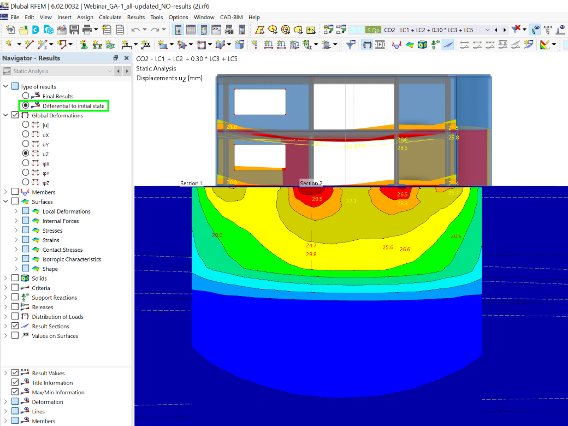Go to previous load case arrow
Screen dimensions: 568x426
pyautogui.click(x=496, y=29)
